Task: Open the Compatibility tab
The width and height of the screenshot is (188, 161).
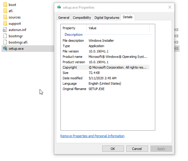Action: point(82,18)
